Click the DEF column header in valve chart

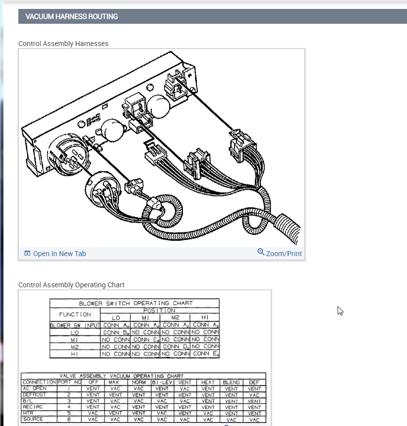point(254,382)
